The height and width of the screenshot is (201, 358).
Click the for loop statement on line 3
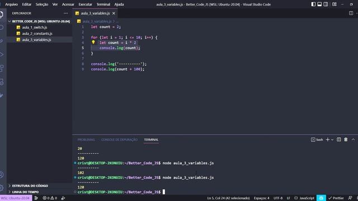click(x=124, y=37)
